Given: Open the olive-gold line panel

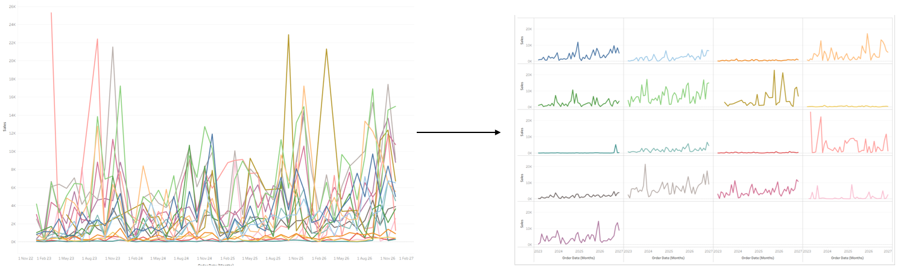Looking at the screenshot, I should coord(757,87).
